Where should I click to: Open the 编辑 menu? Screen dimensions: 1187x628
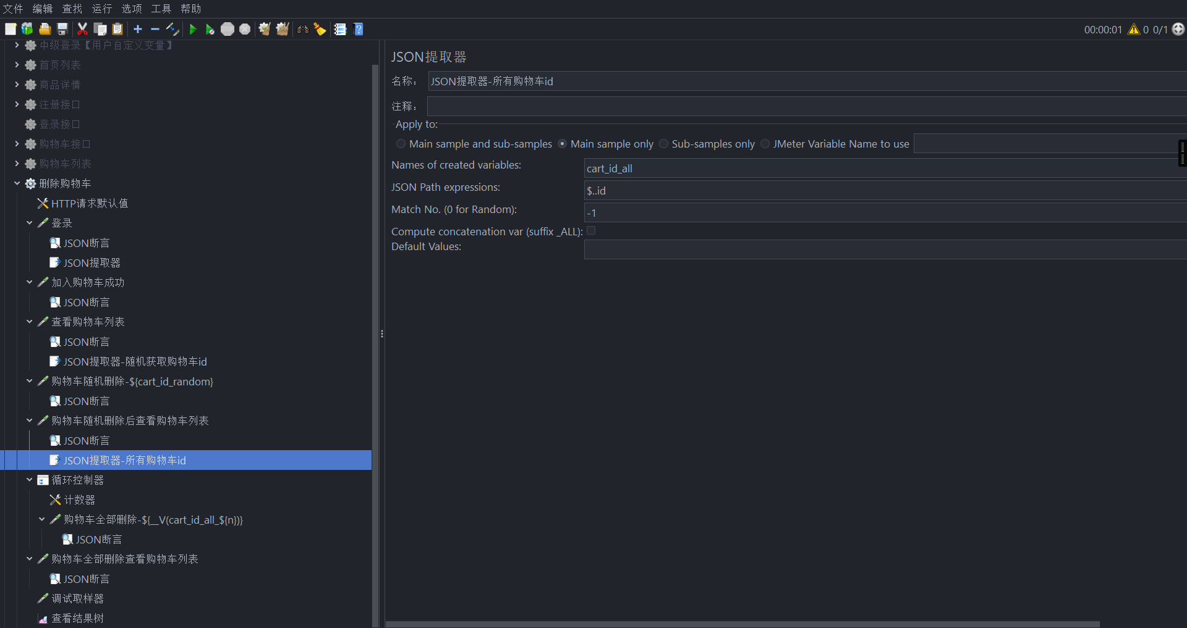pyautogui.click(x=43, y=9)
